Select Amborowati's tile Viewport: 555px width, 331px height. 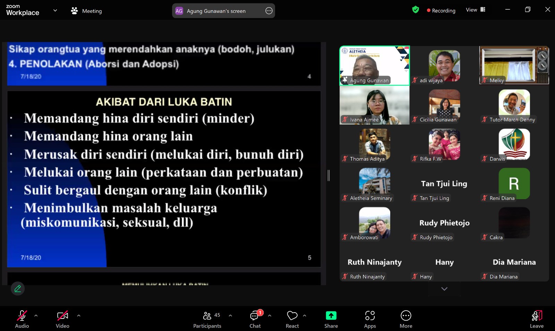coord(375,222)
